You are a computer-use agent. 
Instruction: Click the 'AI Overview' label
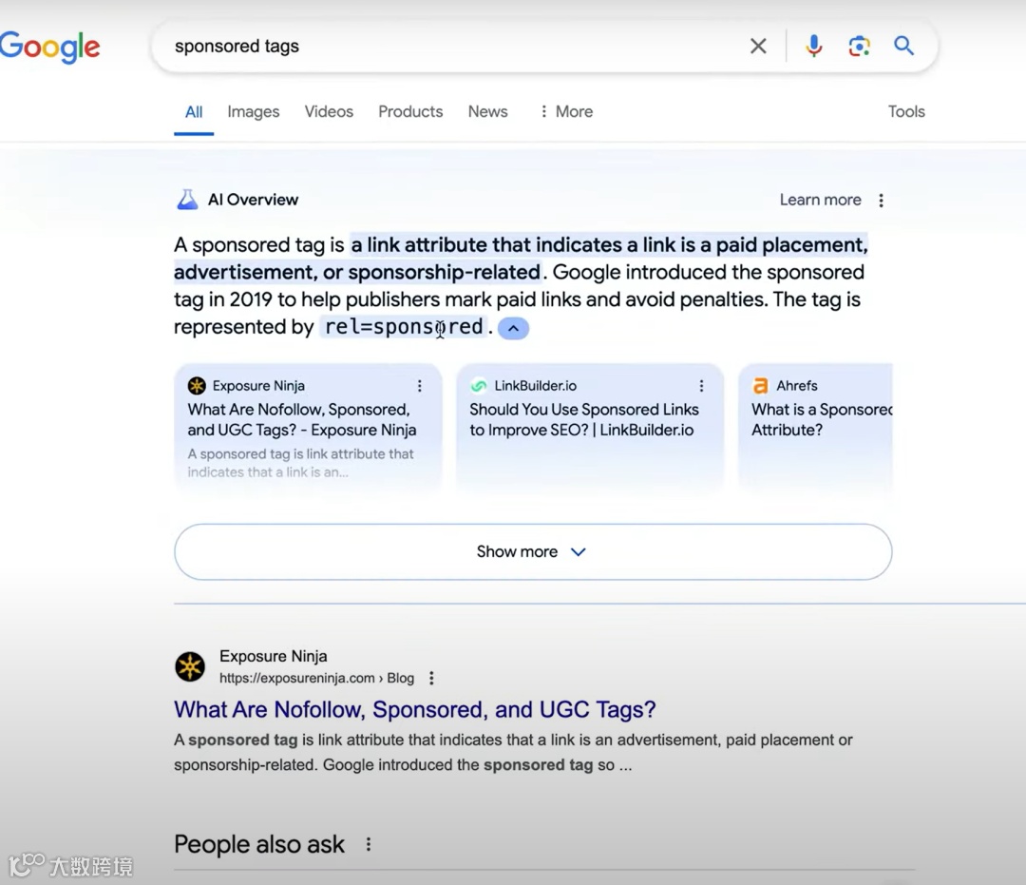coord(253,200)
